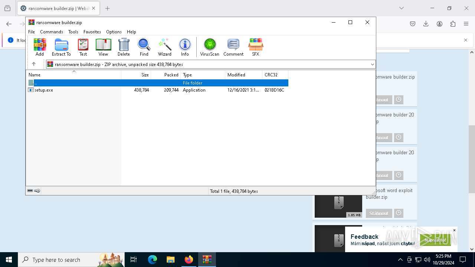Viewport: 475px width, 267px height.
Task: Launch the Wizard tool
Action: click(x=164, y=47)
